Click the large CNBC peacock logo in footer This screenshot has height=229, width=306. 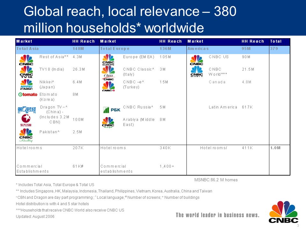[284, 212]
